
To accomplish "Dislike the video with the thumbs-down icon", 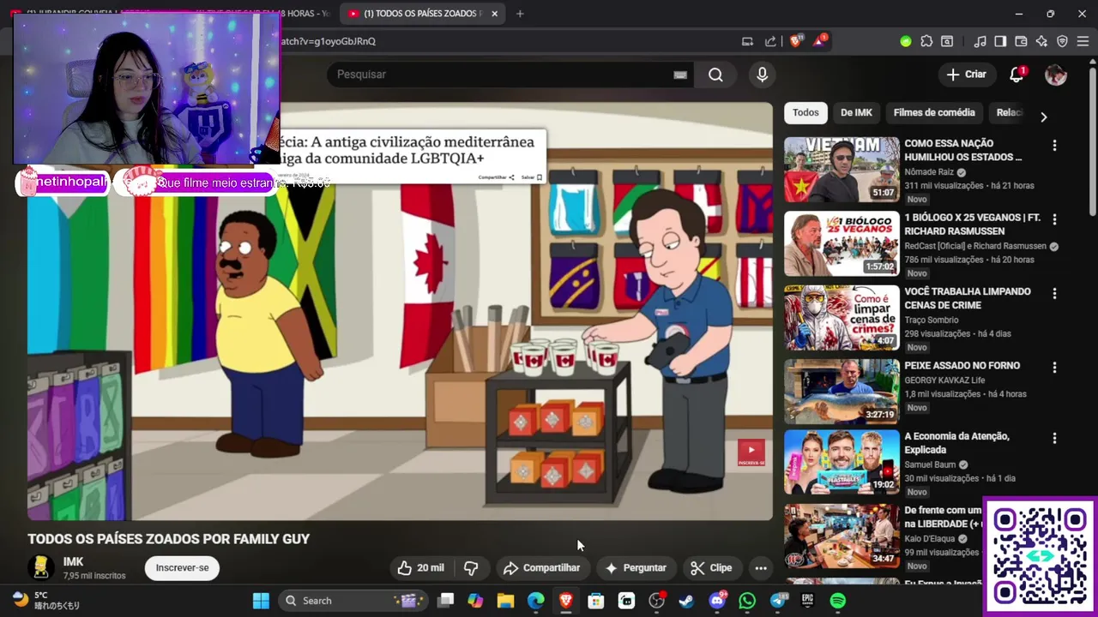I will pos(471,567).
